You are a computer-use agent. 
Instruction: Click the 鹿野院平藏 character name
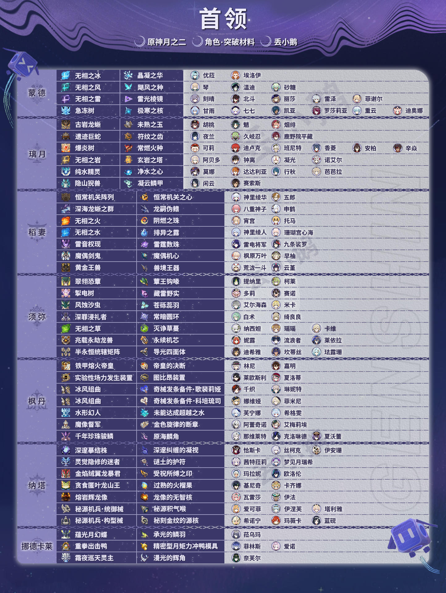(x=298, y=137)
